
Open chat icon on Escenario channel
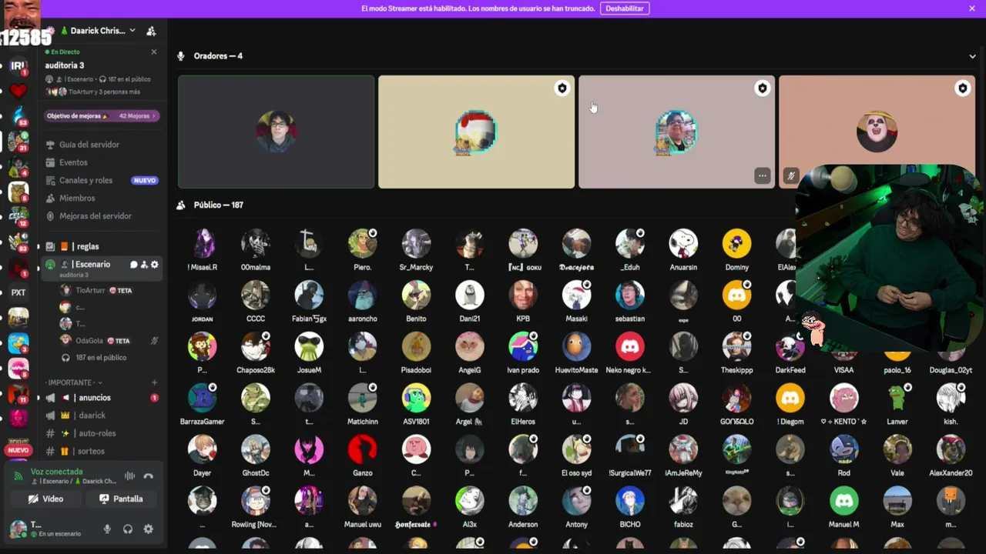click(133, 265)
